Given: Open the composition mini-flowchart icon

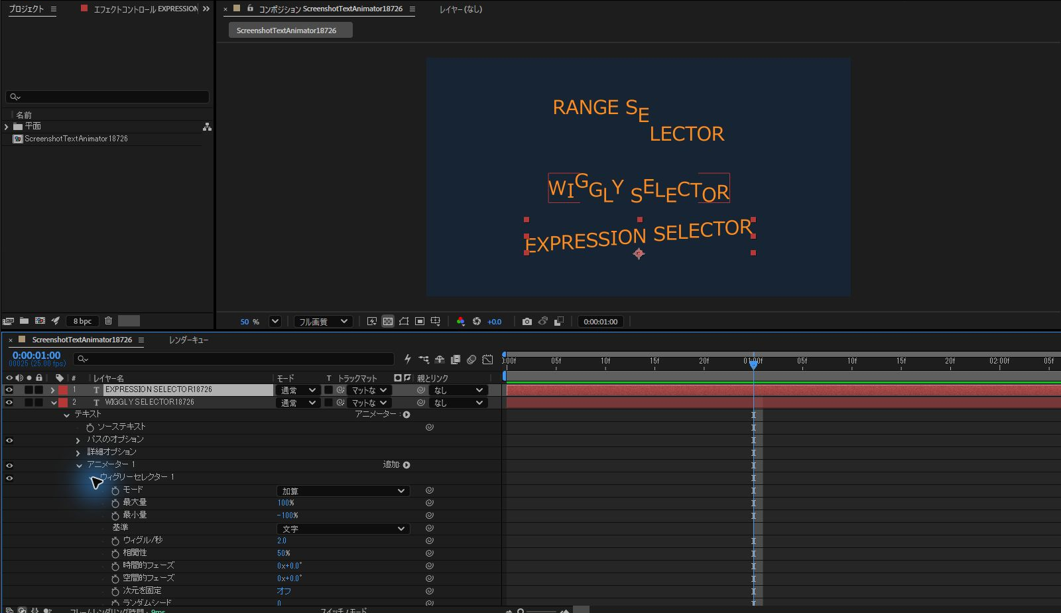Looking at the screenshot, I should [424, 360].
